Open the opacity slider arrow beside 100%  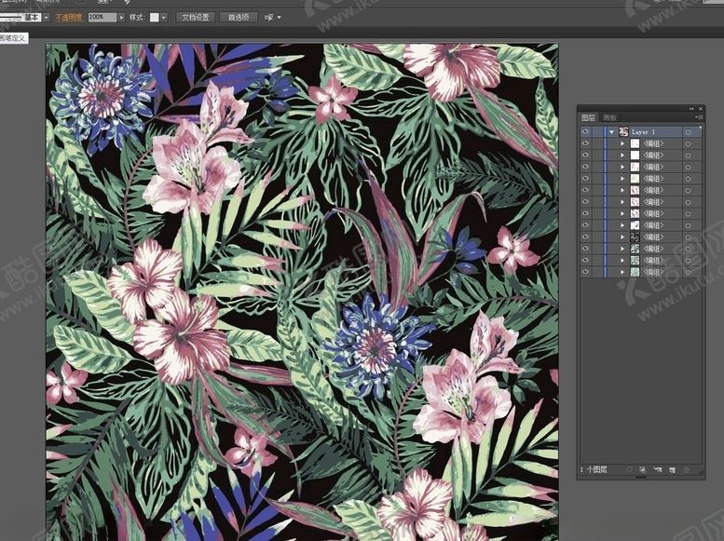click(121, 18)
